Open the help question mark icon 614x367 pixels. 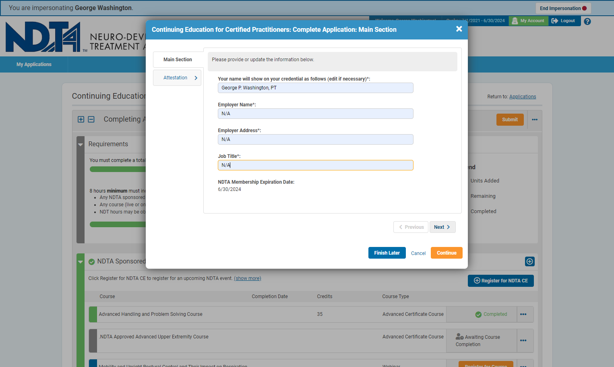tap(587, 21)
